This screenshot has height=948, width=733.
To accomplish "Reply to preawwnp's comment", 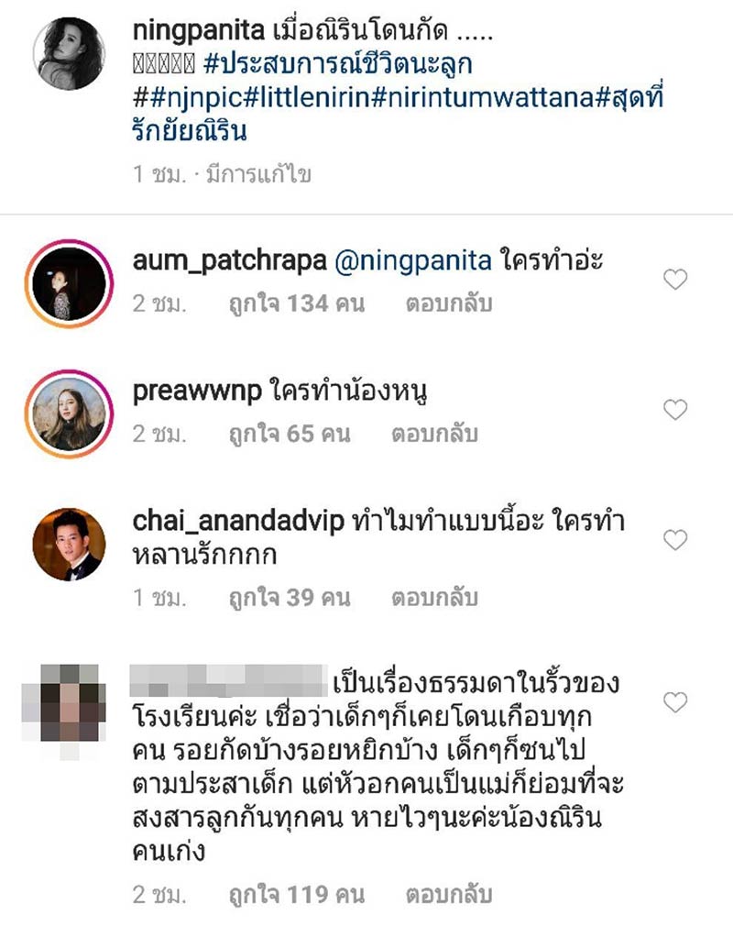I will point(434,434).
